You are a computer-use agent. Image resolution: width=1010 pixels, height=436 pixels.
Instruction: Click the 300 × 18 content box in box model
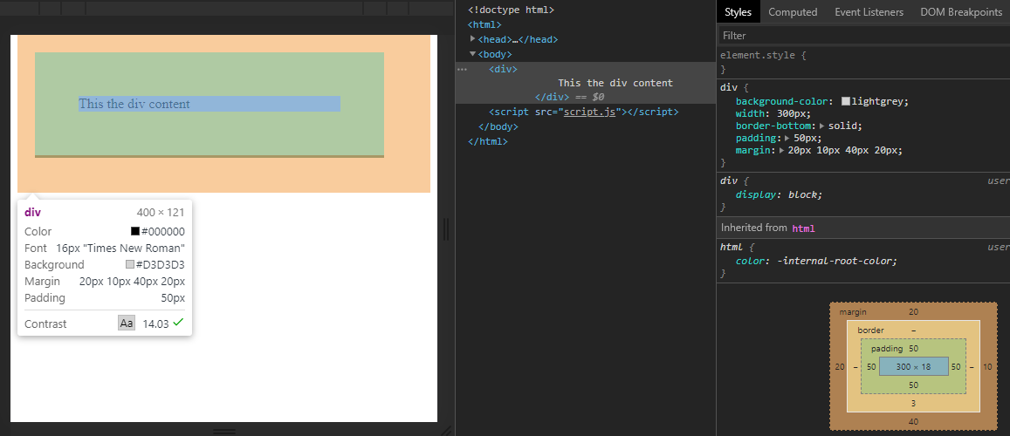point(913,366)
